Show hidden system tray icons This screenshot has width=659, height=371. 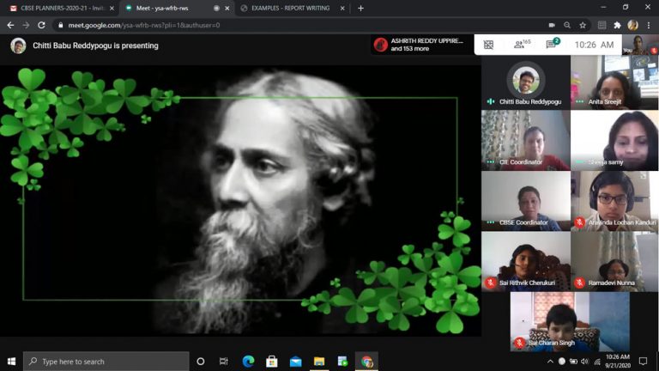coord(550,362)
